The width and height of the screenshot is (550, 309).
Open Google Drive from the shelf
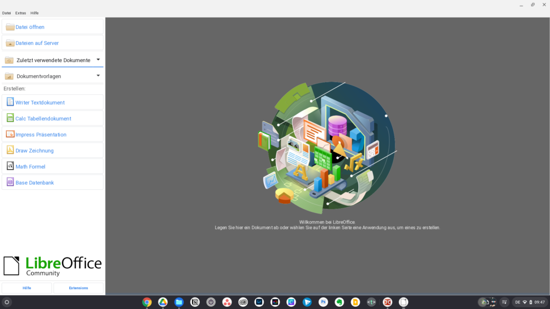click(163, 302)
